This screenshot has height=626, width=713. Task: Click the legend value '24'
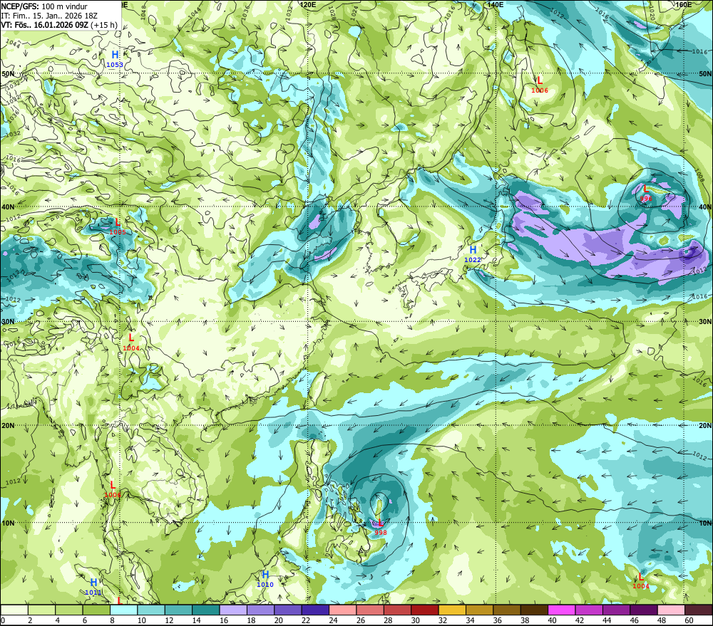click(333, 620)
